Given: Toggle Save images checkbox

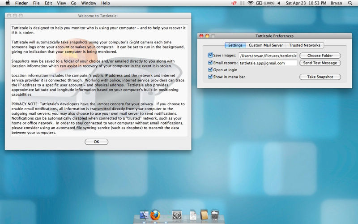Looking at the screenshot, I should [210, 55].
